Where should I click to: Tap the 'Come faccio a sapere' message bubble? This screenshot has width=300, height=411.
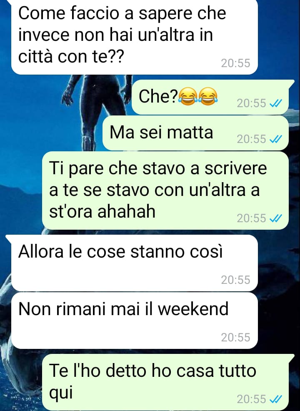pos(135,37)
